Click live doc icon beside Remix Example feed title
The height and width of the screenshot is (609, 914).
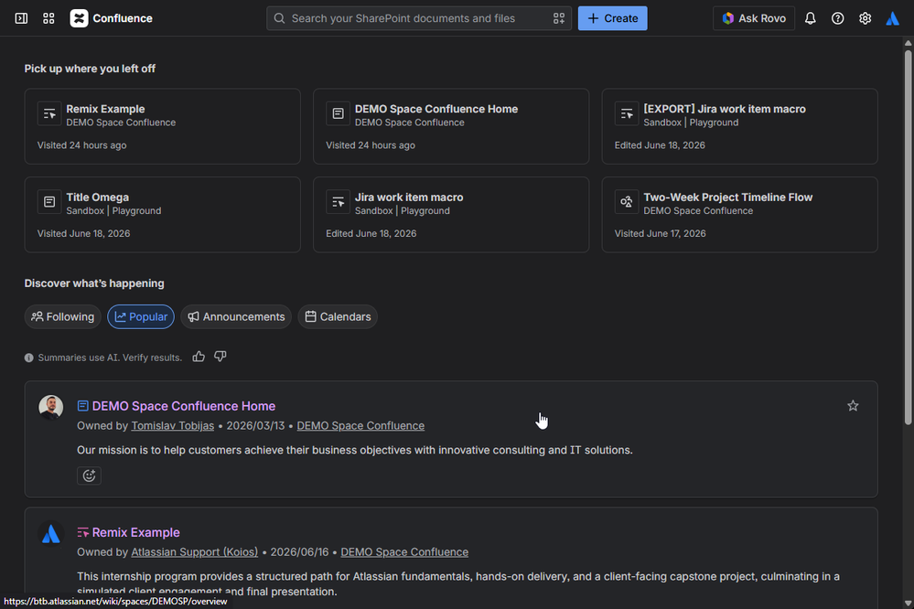[82, 532]
